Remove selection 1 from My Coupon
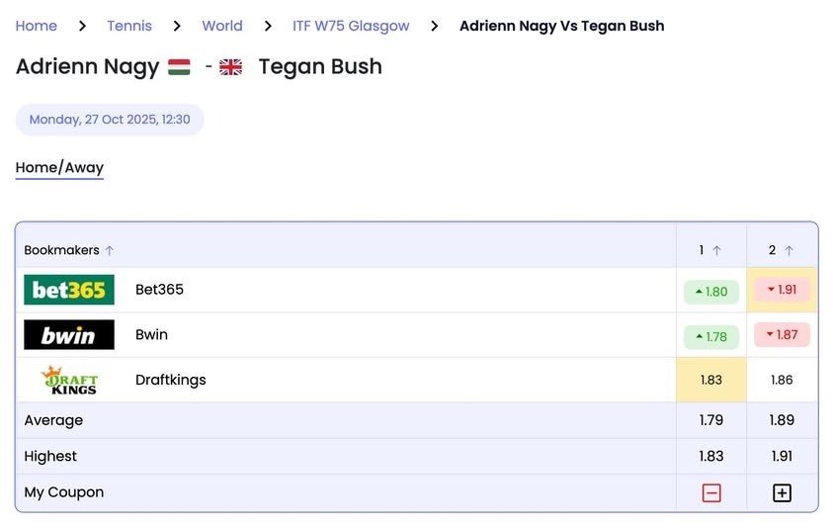833x529 pixels. 711,492
